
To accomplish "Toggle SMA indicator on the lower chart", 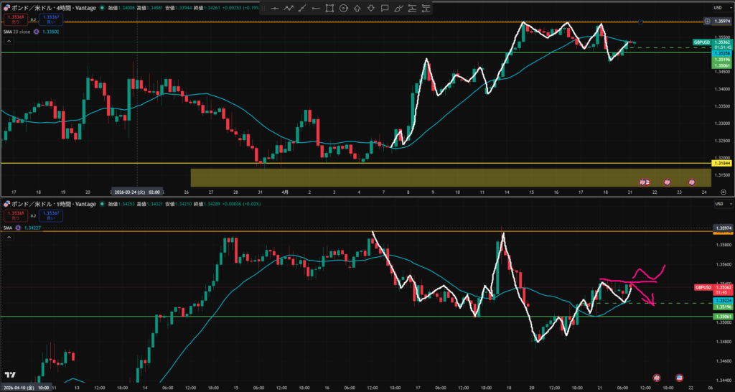I will (8, 228).
